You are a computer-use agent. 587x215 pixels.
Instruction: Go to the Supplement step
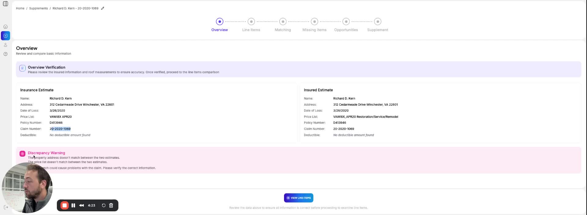coord(378,30)
